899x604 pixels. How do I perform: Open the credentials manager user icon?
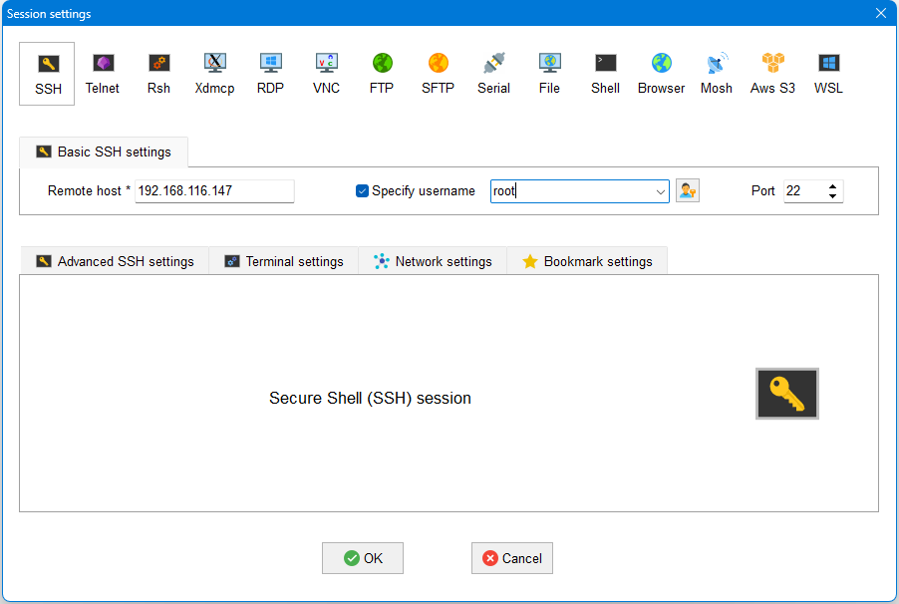tap(688, 190)
